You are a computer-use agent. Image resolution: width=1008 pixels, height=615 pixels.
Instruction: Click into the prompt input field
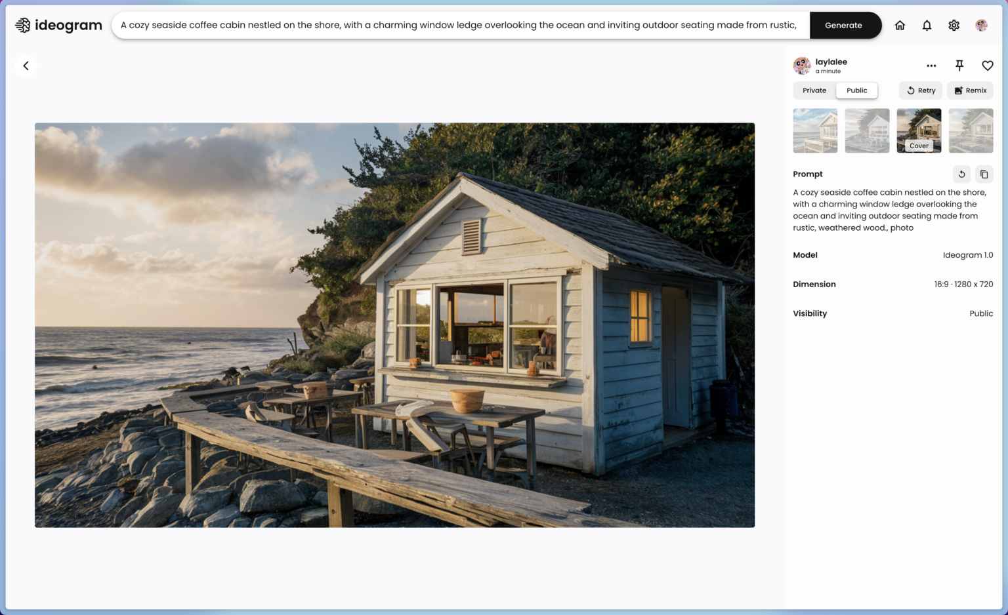pos(459,26)
